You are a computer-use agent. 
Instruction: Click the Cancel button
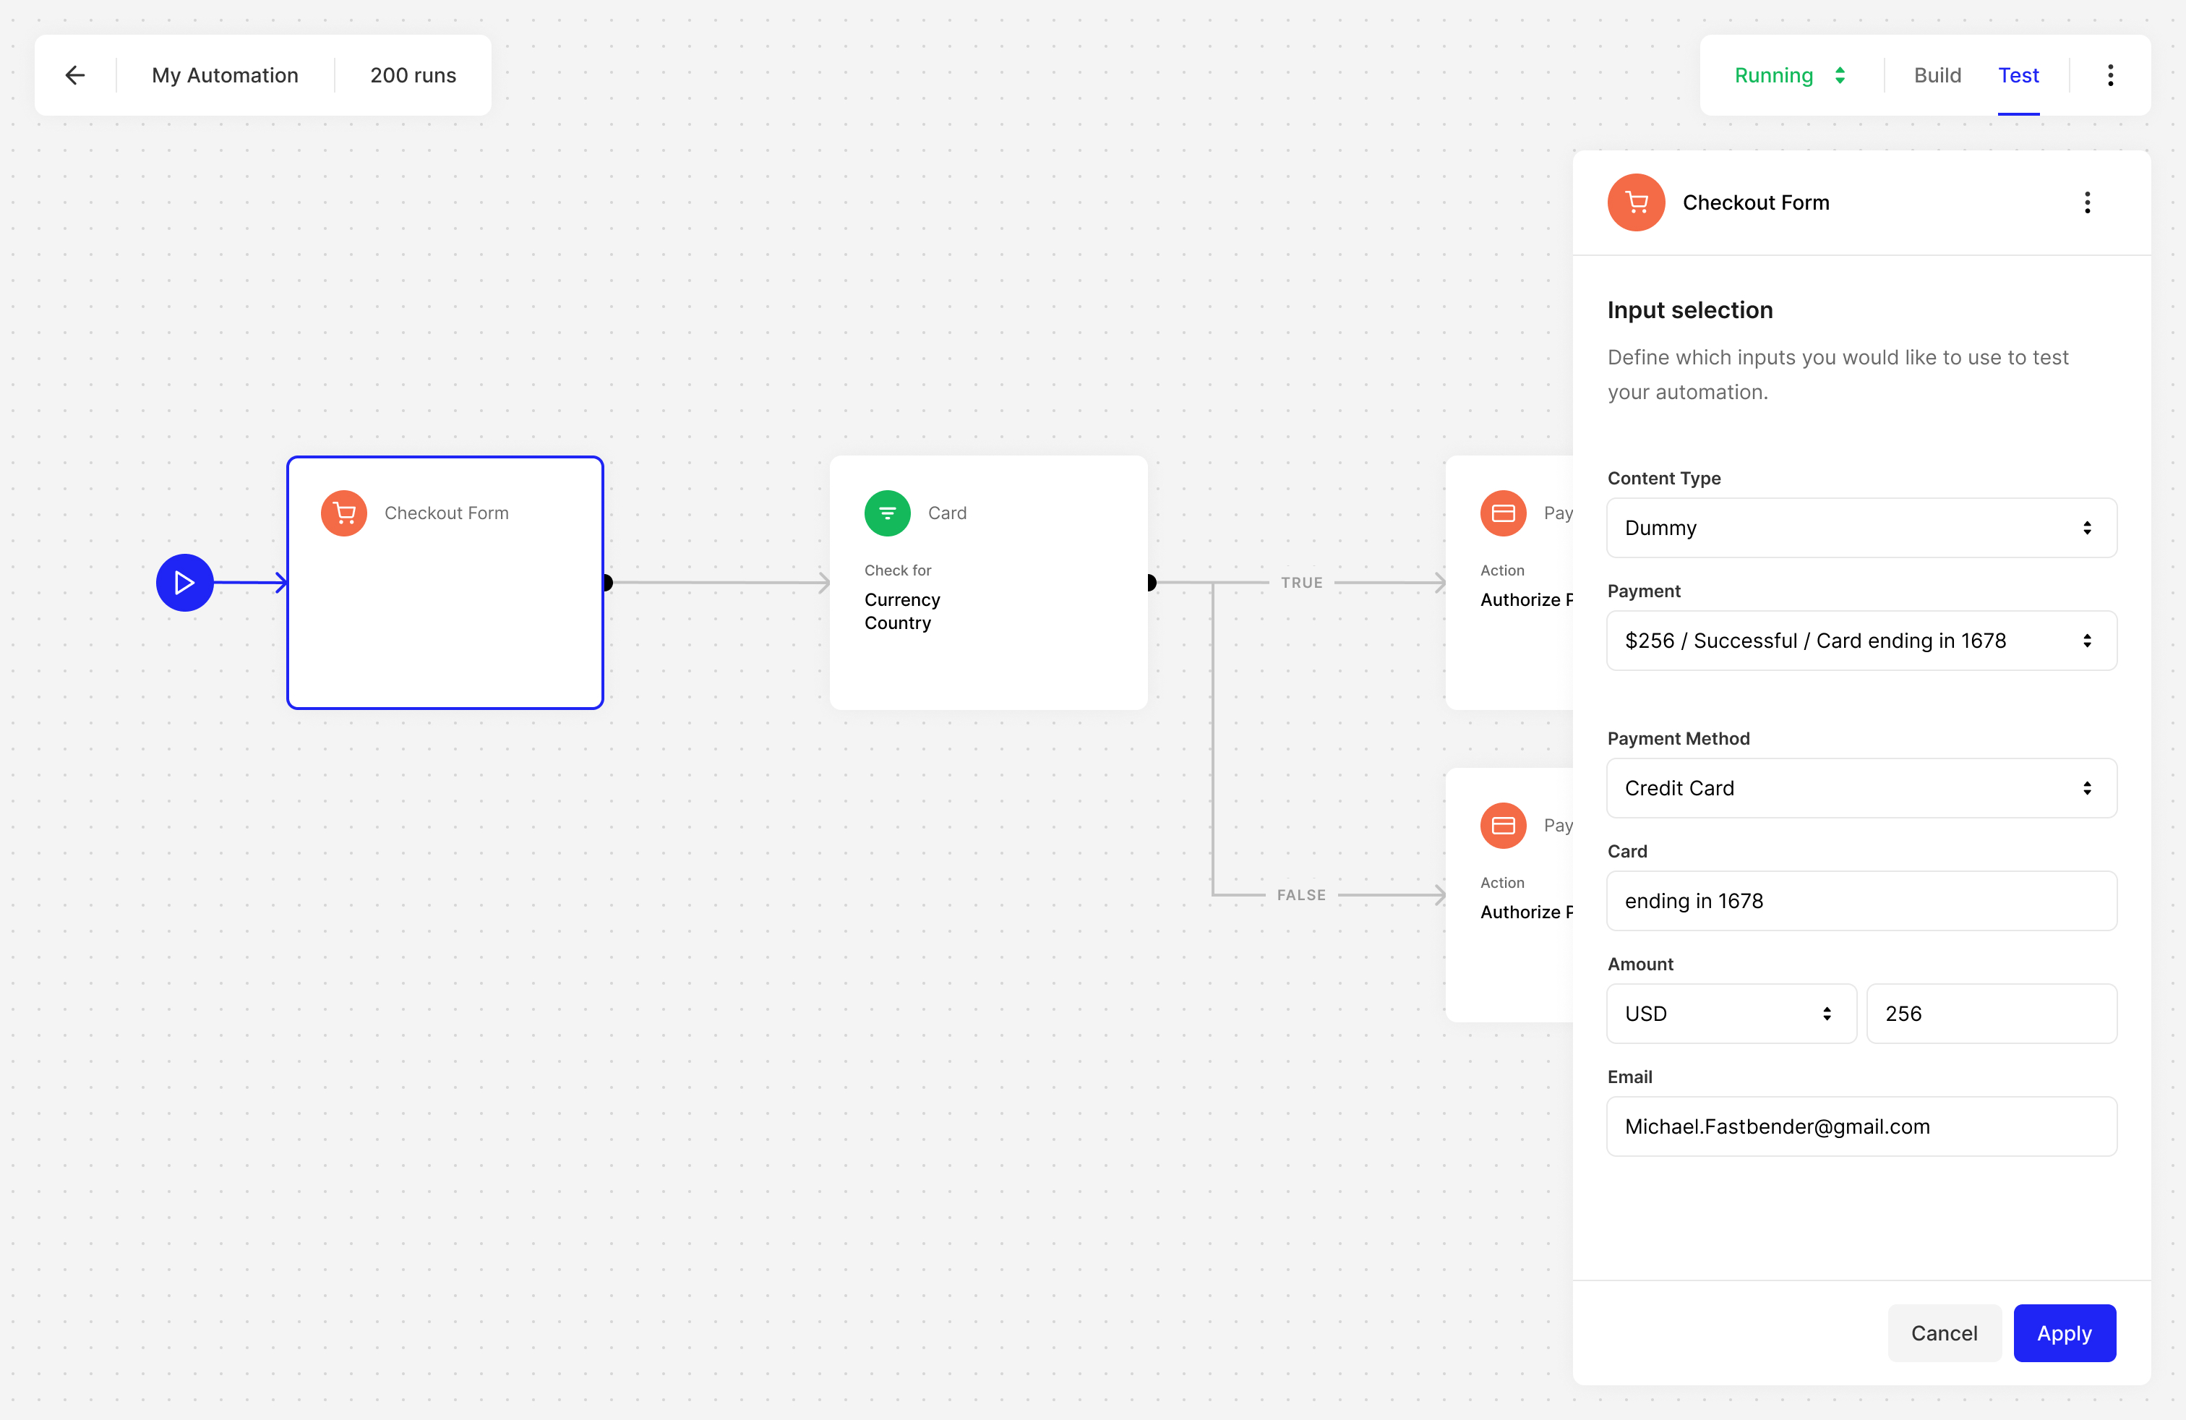(x=1944, y=1333)
